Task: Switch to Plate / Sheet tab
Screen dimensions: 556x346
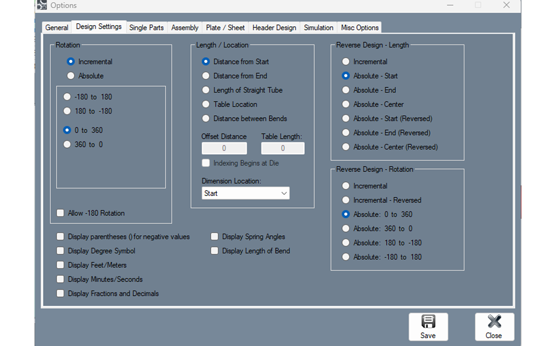Action: tap(225, 27)
